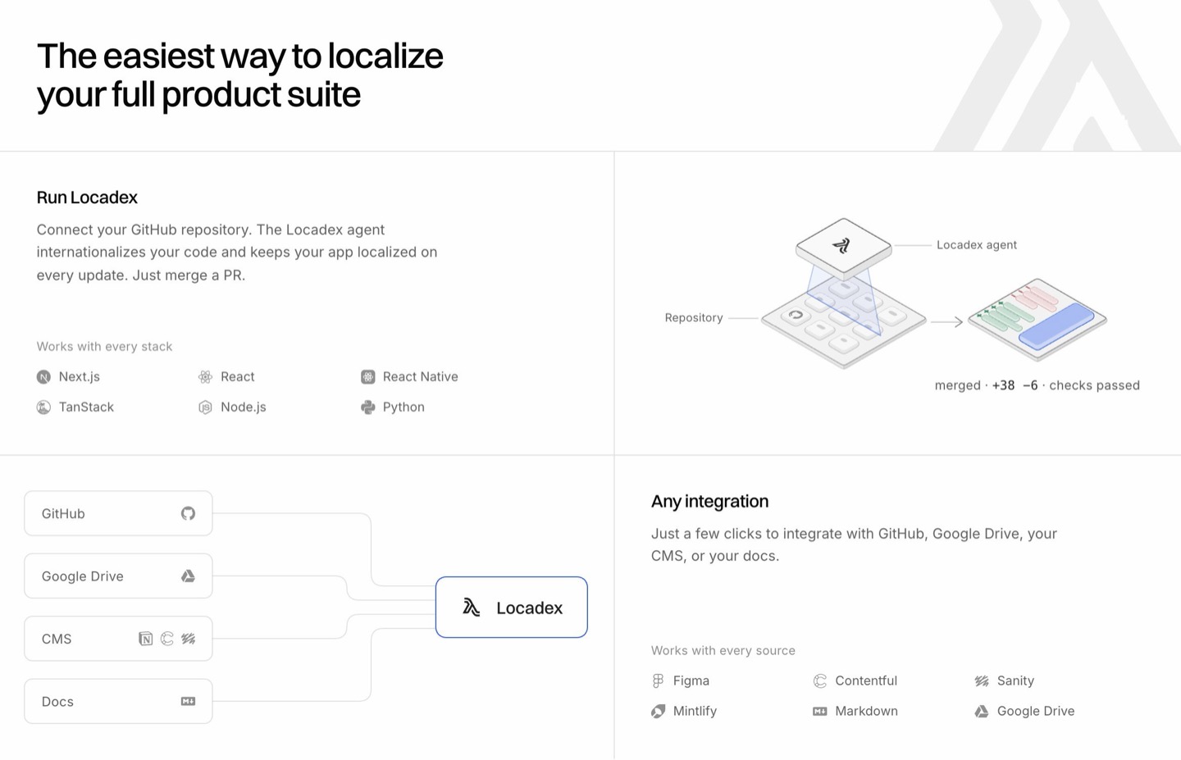The width and height of the screenshot is (1181, 760).
Task: Click the Google Drive icon in source list
Action: click(x=982, y=712)
